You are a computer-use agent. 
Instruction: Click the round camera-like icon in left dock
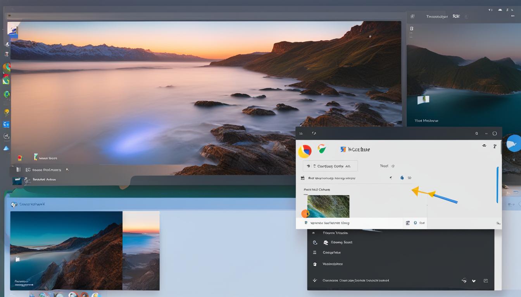click(7, 55)
